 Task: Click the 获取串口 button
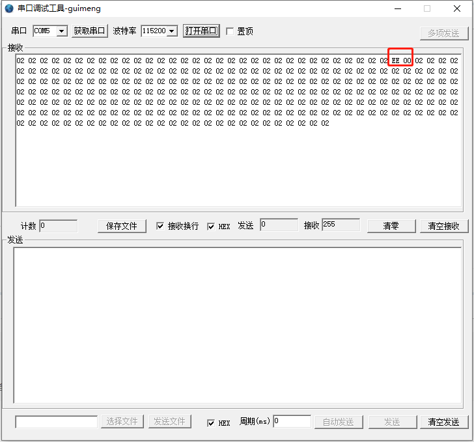point(89,31)
